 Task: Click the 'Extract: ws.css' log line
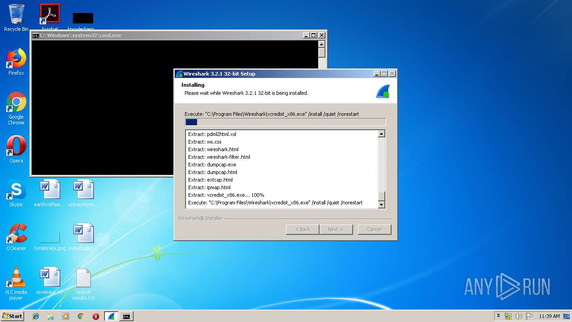coord(205,142)
